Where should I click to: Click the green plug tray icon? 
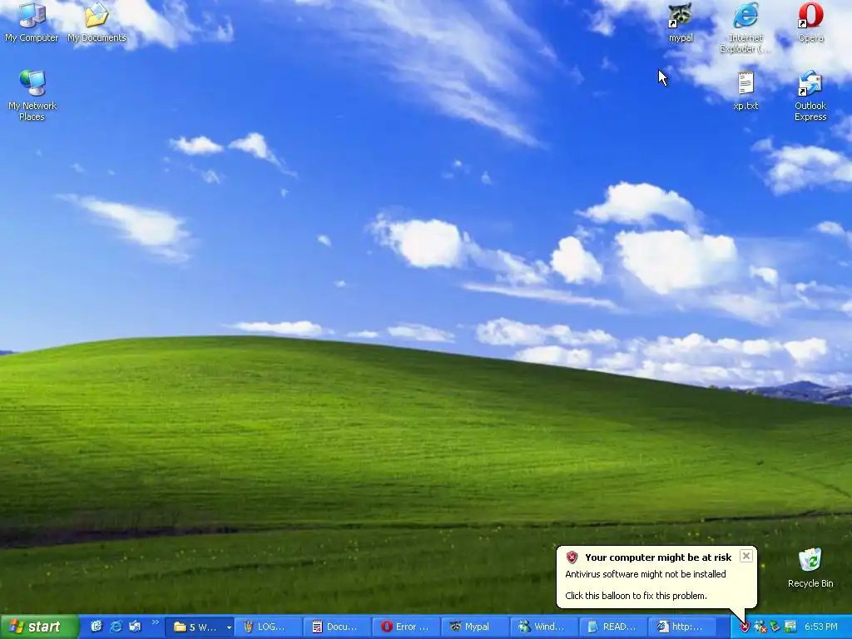point(775,627)
